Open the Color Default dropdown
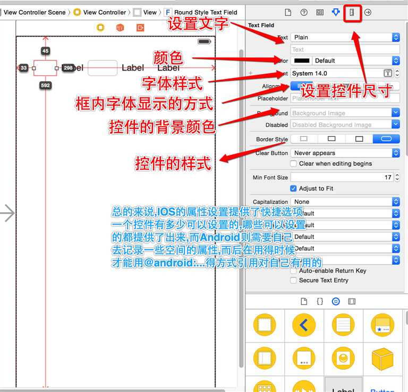408x392 pixels. (356, 60)
